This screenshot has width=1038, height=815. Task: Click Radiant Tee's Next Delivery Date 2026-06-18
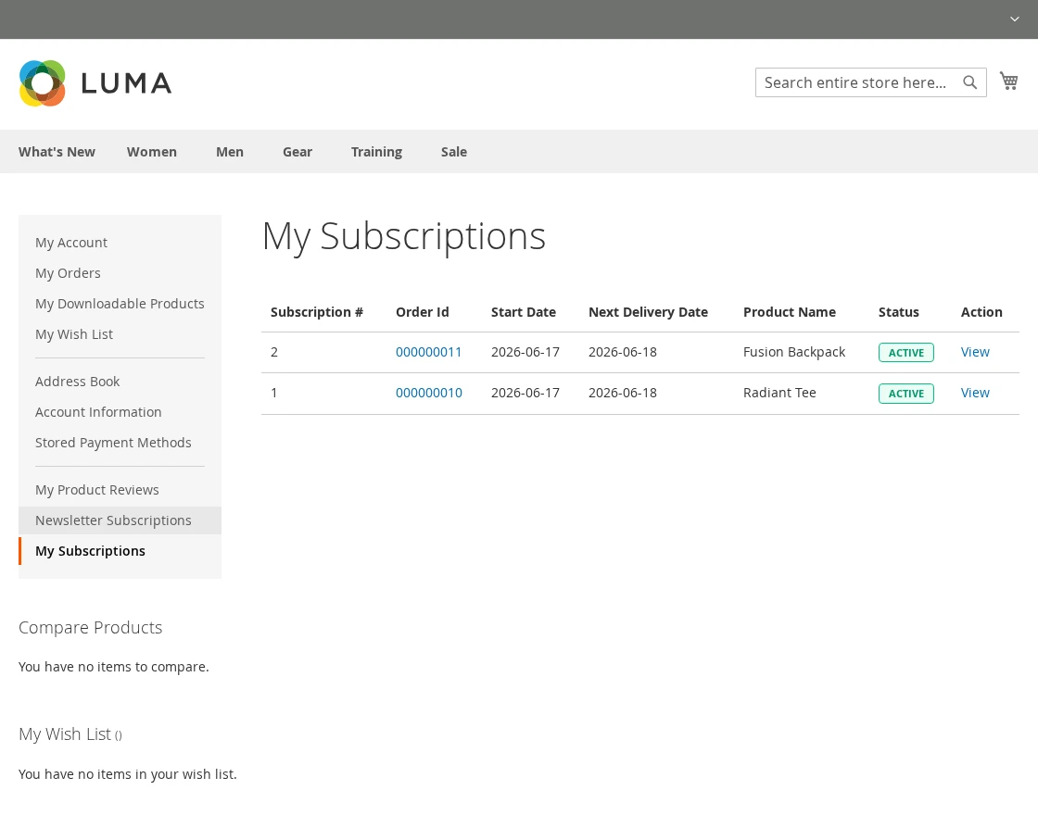pyautogui.click(x=622, y=393)
